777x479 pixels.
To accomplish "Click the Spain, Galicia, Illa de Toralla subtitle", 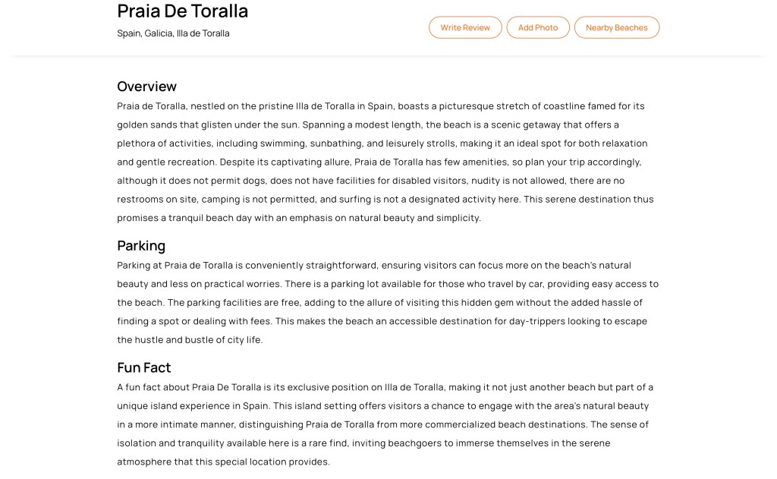I will pos(173,33).
